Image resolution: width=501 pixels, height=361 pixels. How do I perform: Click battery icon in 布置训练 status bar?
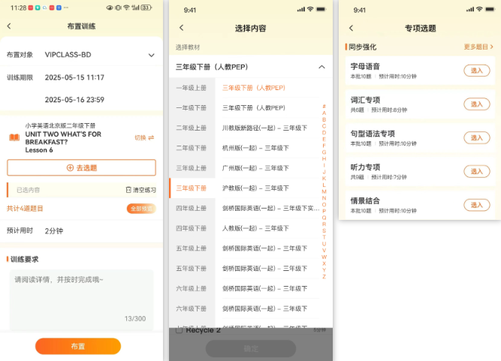point(146,8)
